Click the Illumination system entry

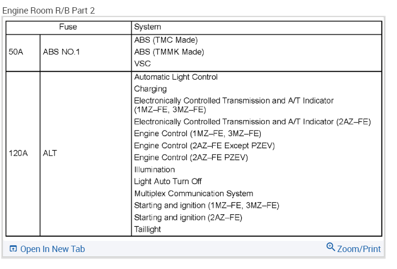154,170
